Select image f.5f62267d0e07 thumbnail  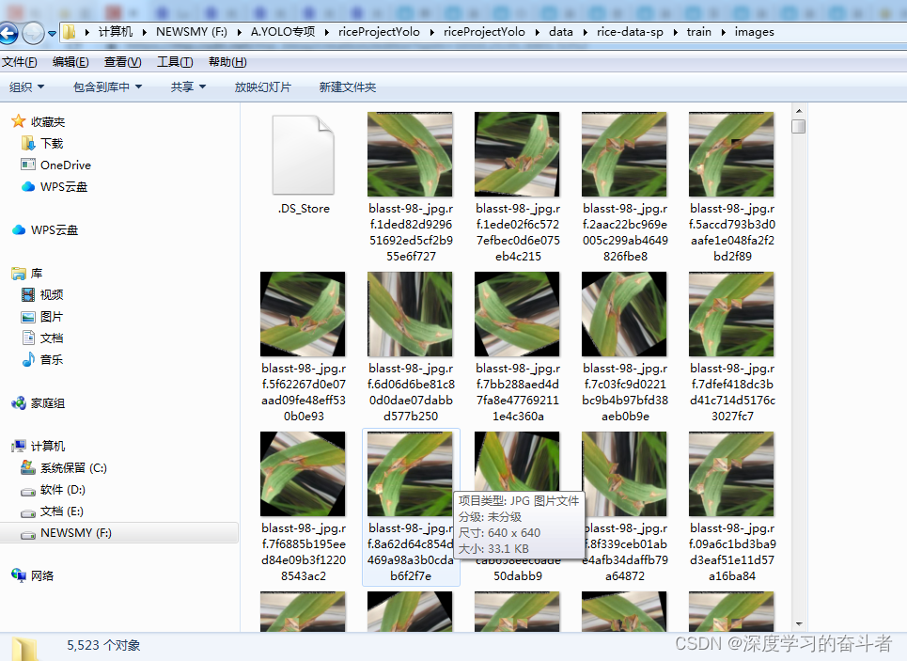(x=303, y=314)
